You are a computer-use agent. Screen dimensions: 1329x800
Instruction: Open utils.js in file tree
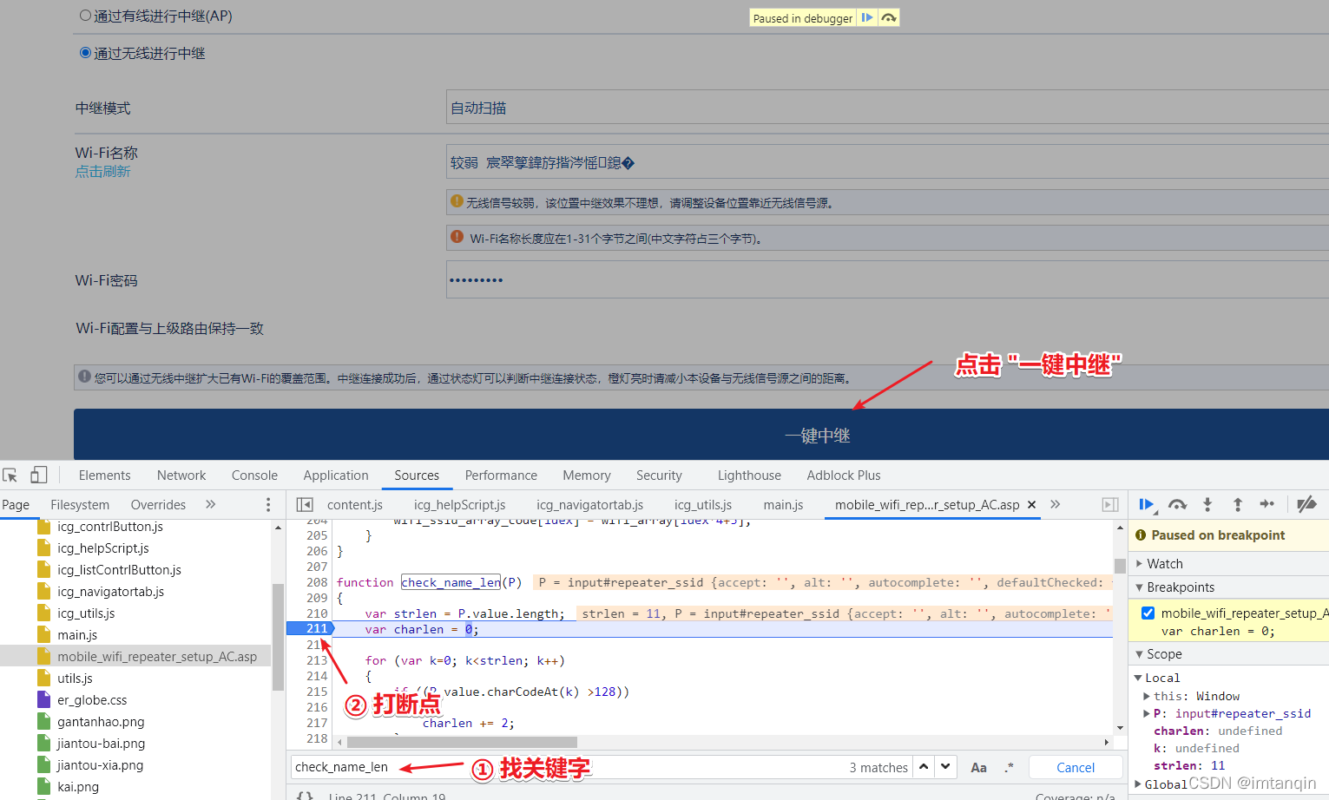pos(75,679)
